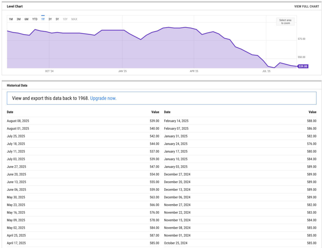Click the disabled 10Y range option
Viewport: 322px width, 248px height.
pos(65,19)
